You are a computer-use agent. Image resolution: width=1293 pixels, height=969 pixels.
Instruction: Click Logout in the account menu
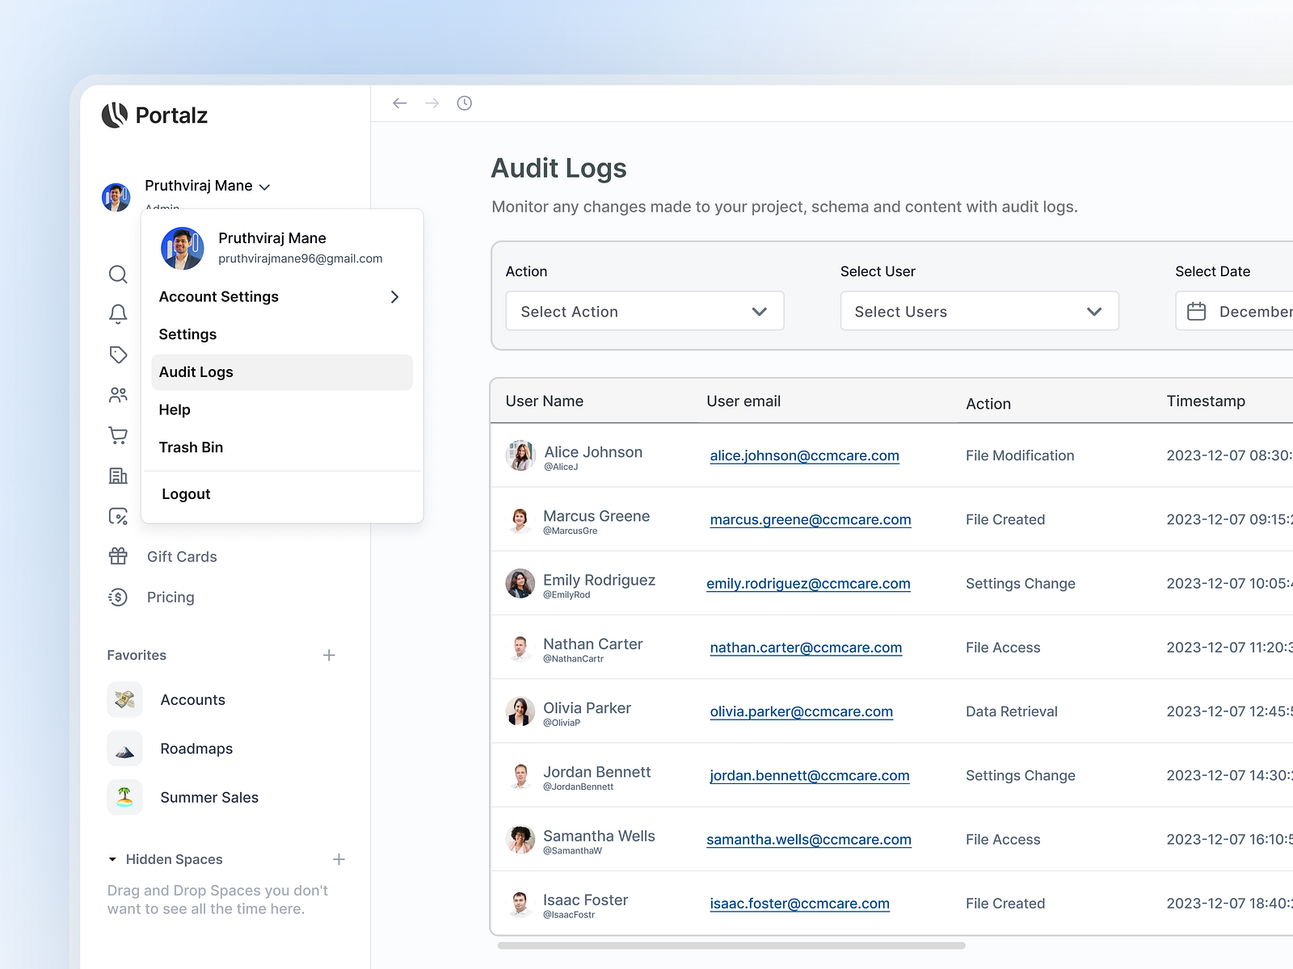pyautogui.click(x=186, y=493)
